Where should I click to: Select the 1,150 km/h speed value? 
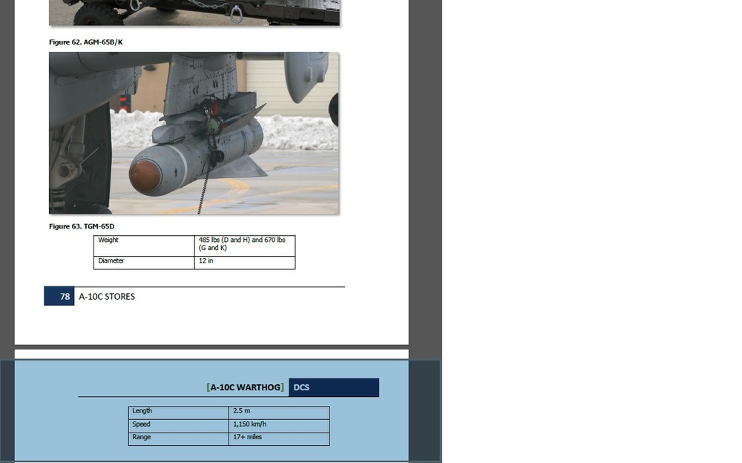coord(251,424)
